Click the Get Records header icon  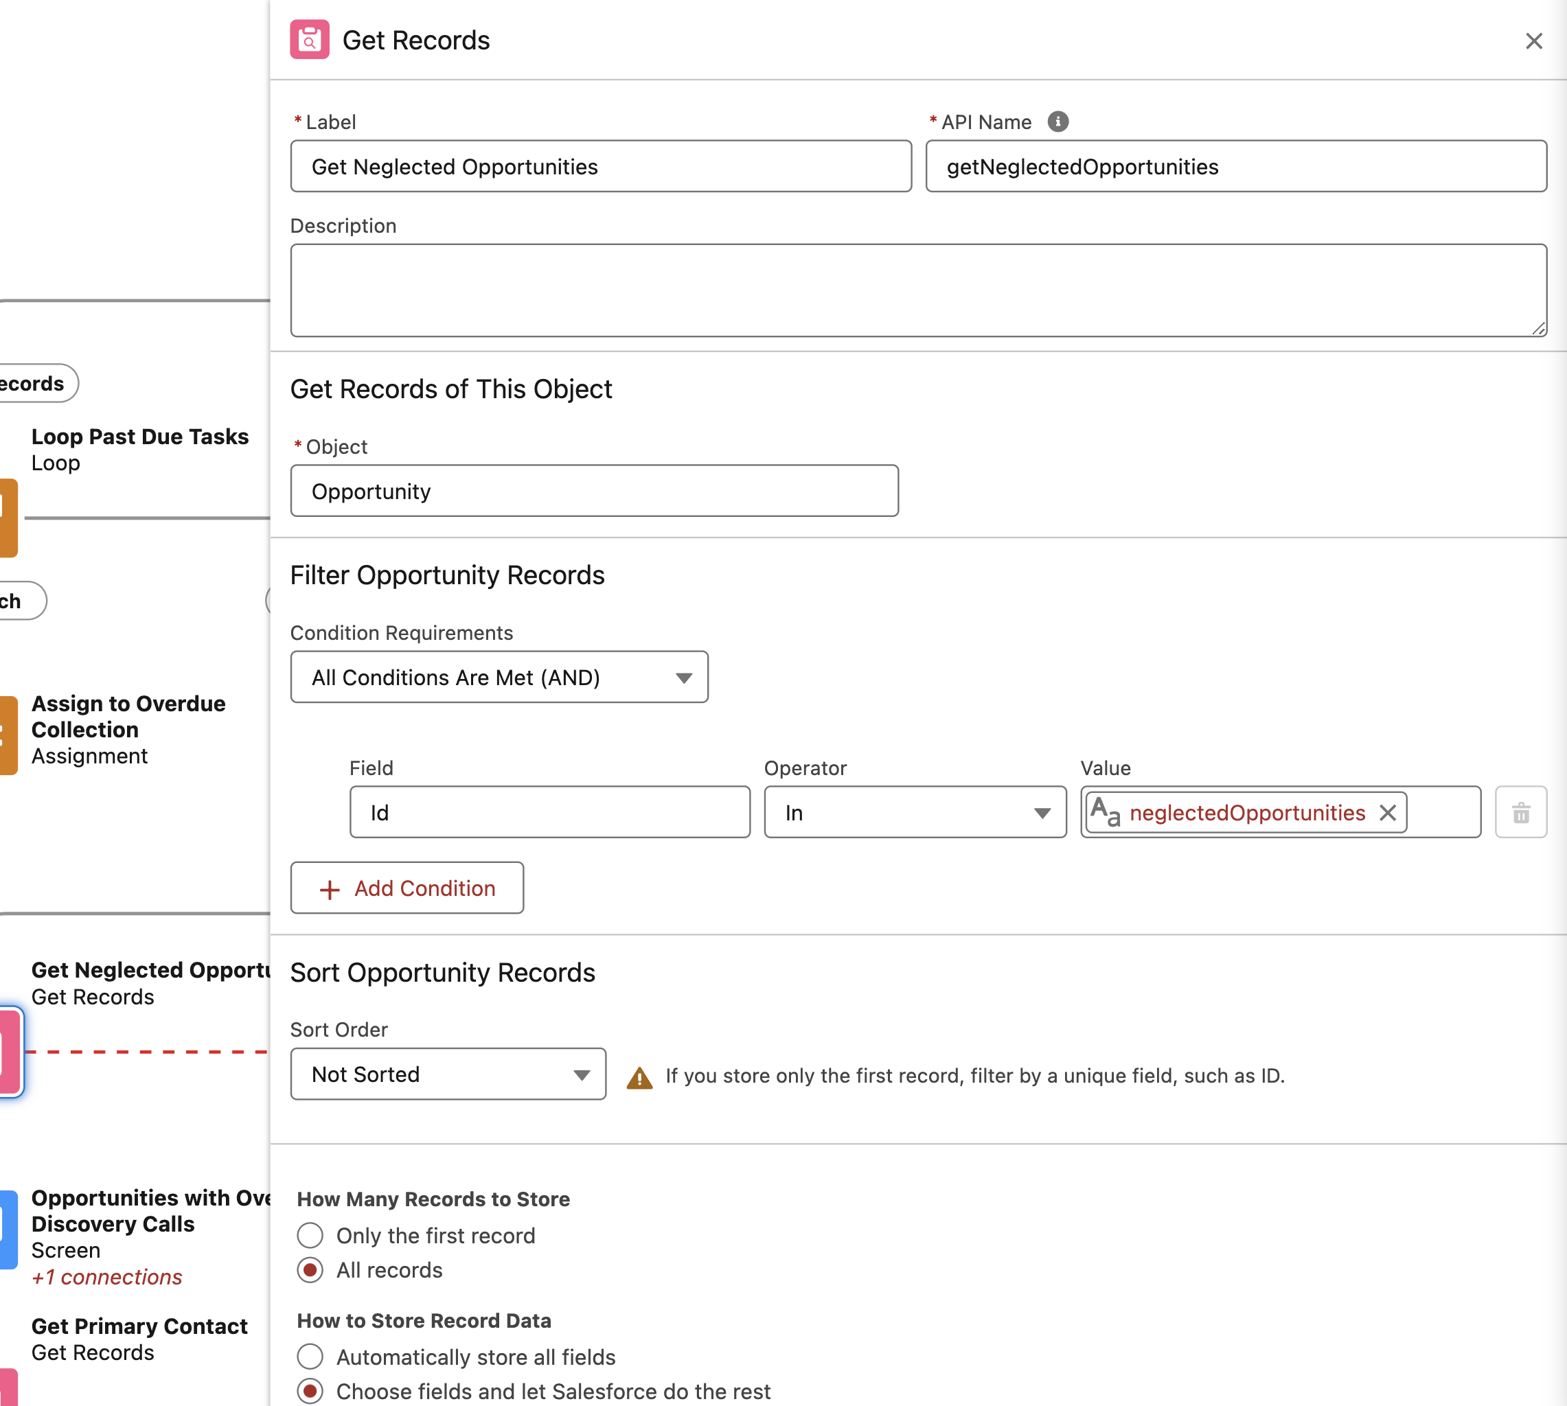coord(309,39)
